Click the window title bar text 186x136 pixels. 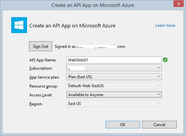pos(93,5)
